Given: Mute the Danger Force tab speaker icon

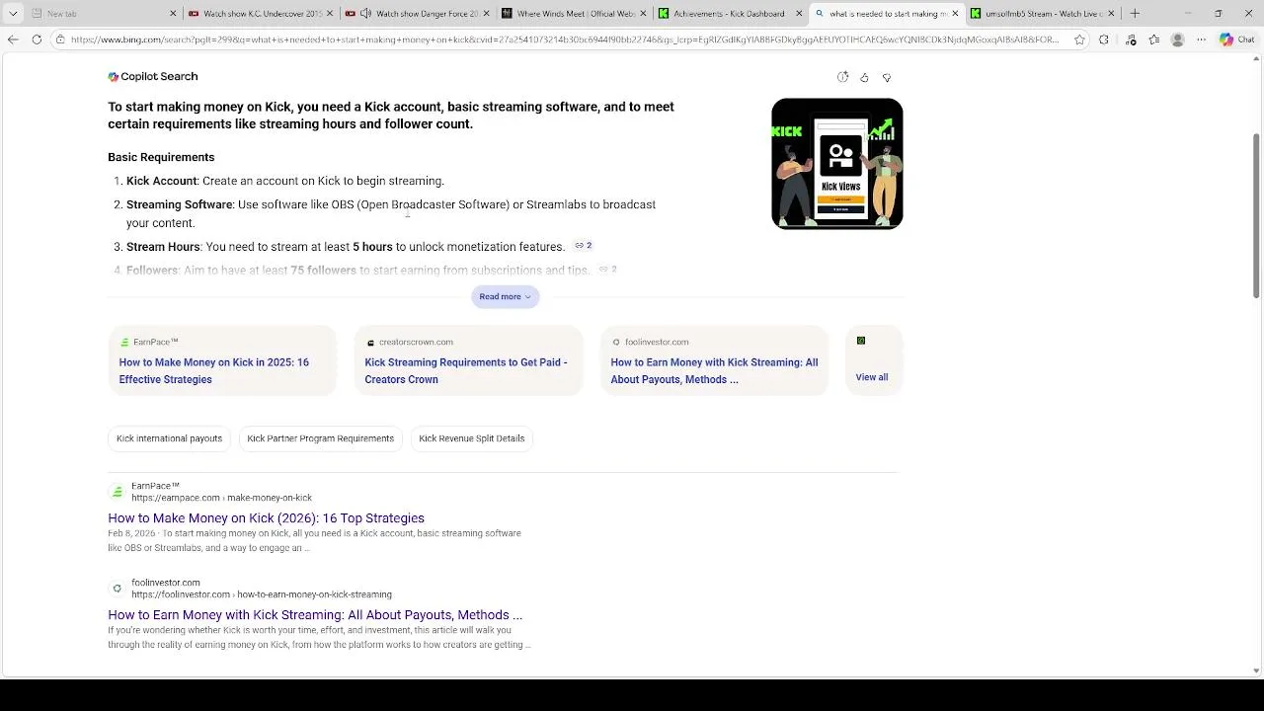Looking at the screenshot, I should tap(366, 14).
